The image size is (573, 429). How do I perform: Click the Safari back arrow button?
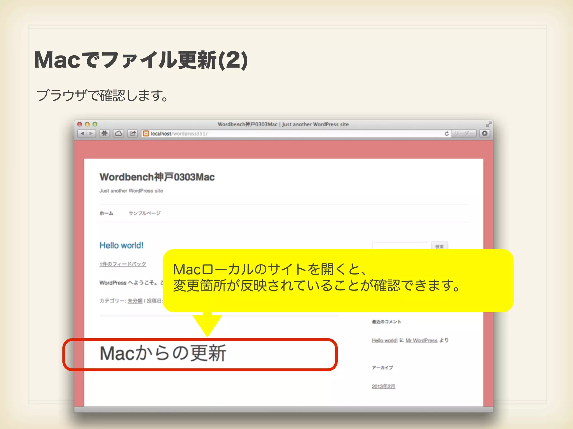[82, 134]
